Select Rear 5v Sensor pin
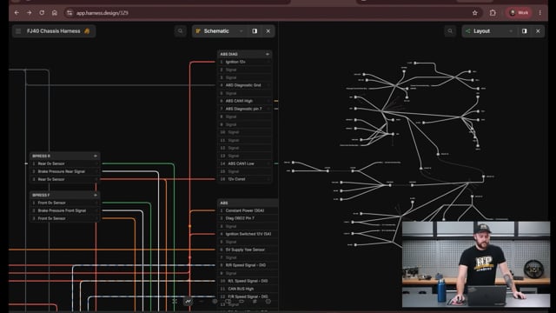This screenshot has width=556, height=313. (x=65, y=180)
